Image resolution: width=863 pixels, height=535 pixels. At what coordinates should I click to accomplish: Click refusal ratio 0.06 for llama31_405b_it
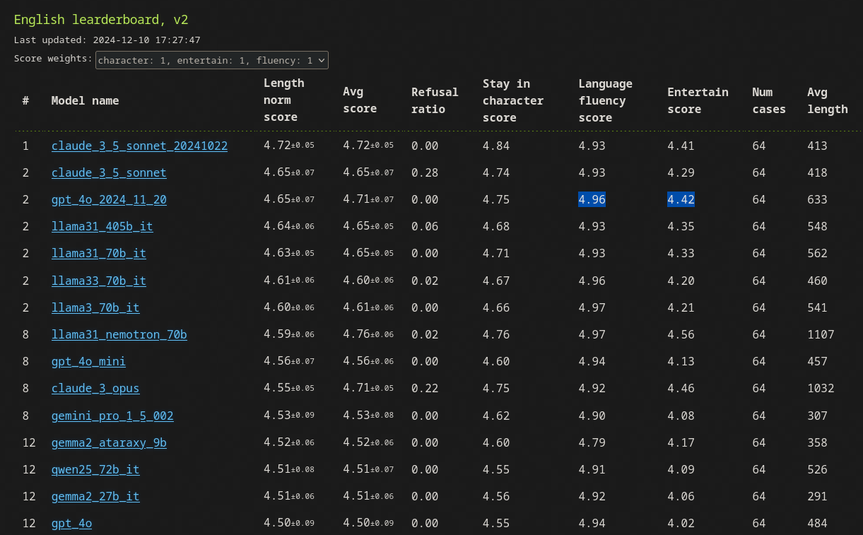click(x=425, y=226)
